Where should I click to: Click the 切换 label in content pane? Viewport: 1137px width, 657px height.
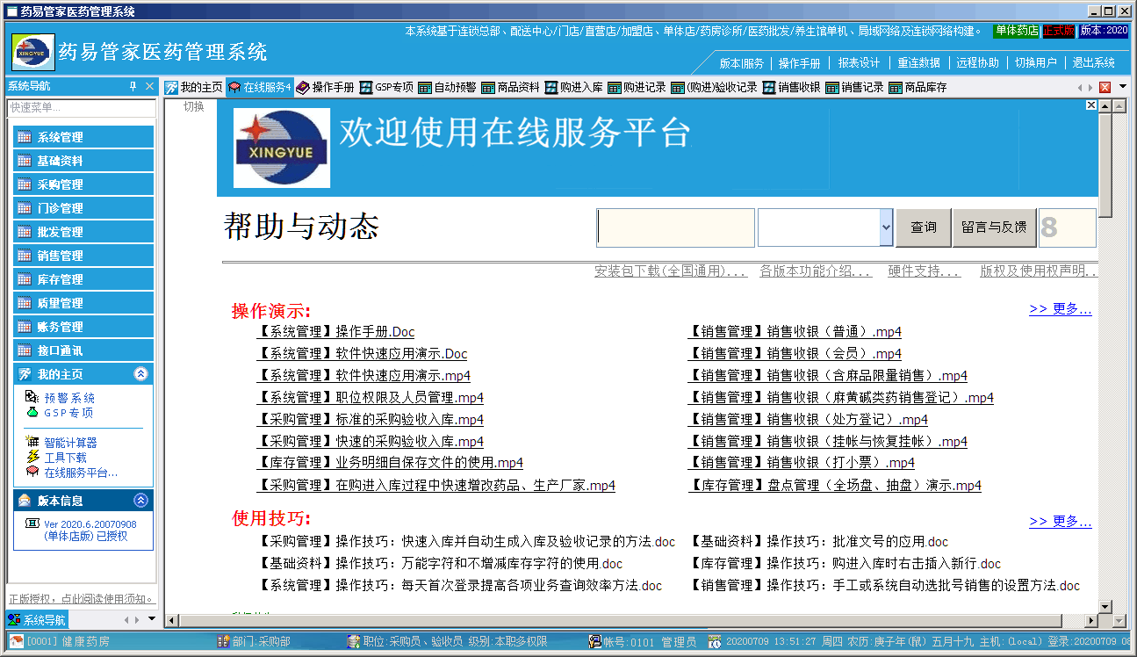(193, 106)
